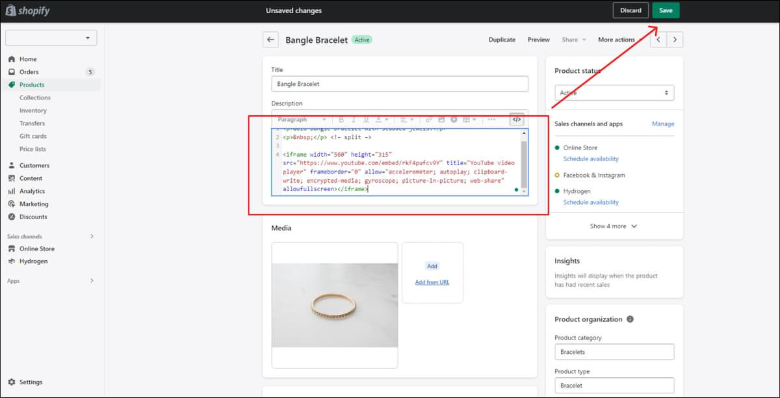Expand Show 4 more sales channels
Viewport: 780px width, 398px height.
point(614,226)
